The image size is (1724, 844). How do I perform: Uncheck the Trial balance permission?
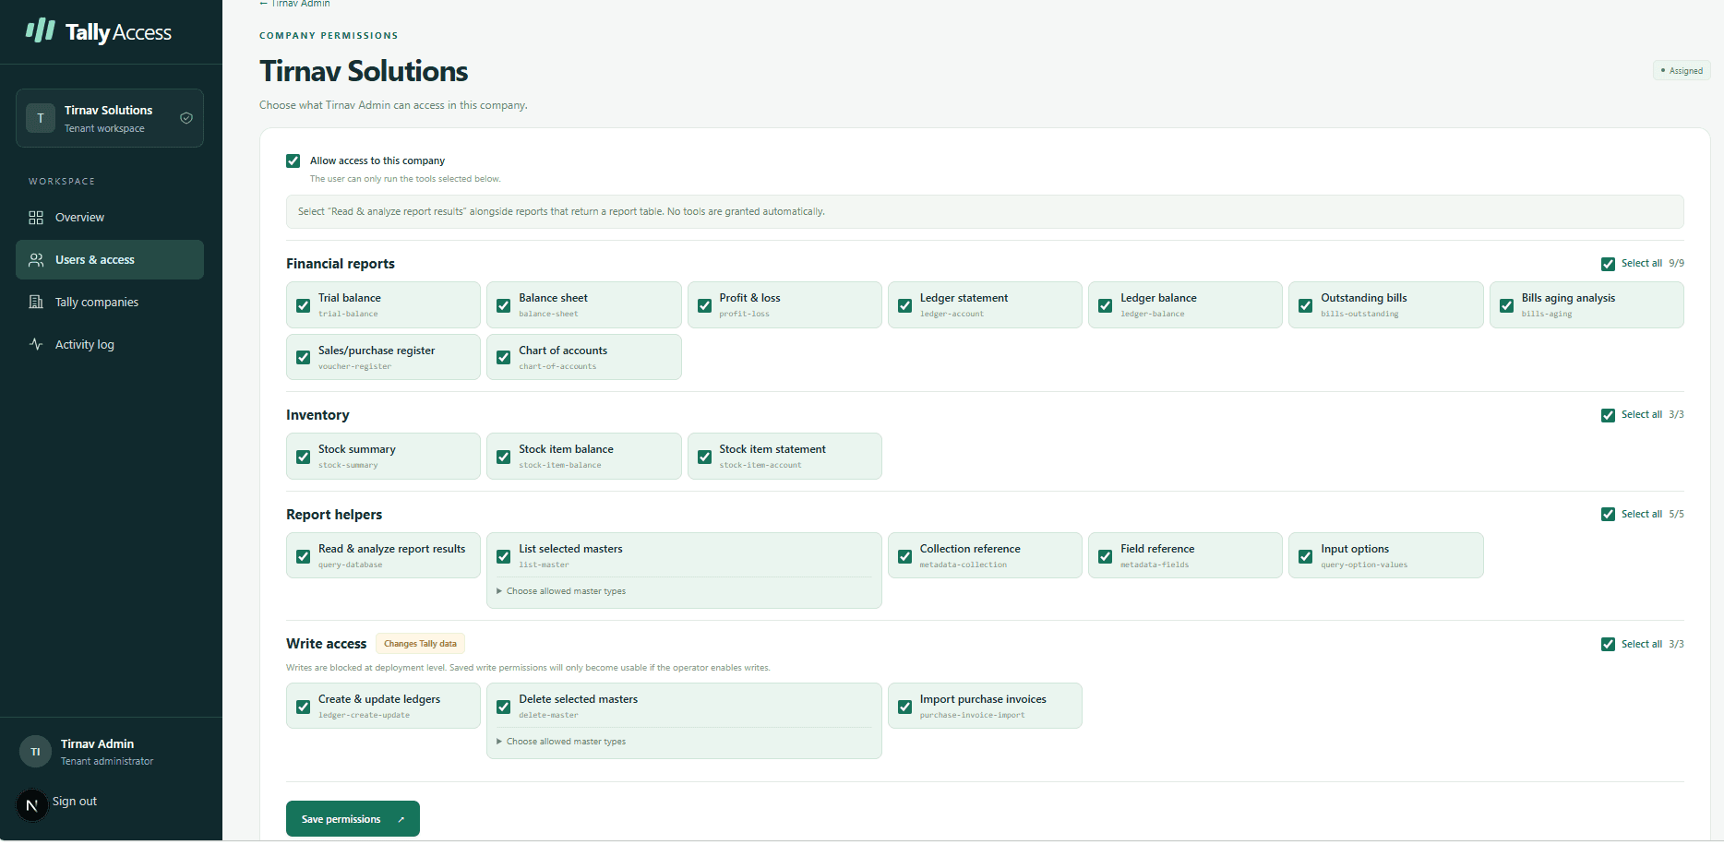(303, 305)
